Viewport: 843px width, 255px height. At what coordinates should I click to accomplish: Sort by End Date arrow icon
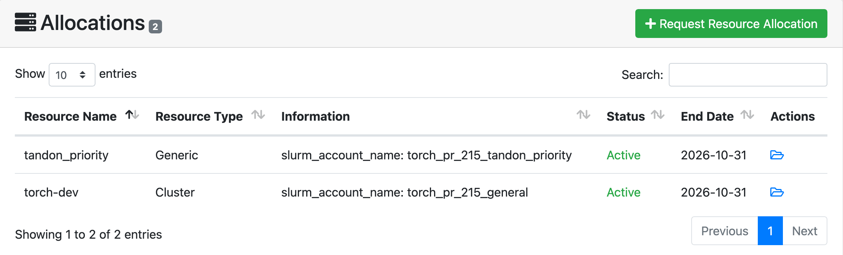coord(747,115)
